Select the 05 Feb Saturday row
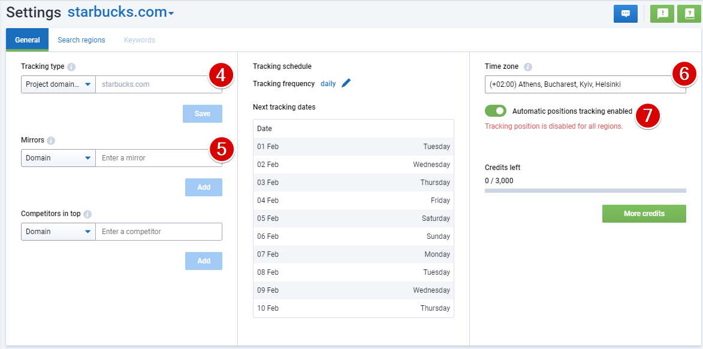 click(353, 218)
